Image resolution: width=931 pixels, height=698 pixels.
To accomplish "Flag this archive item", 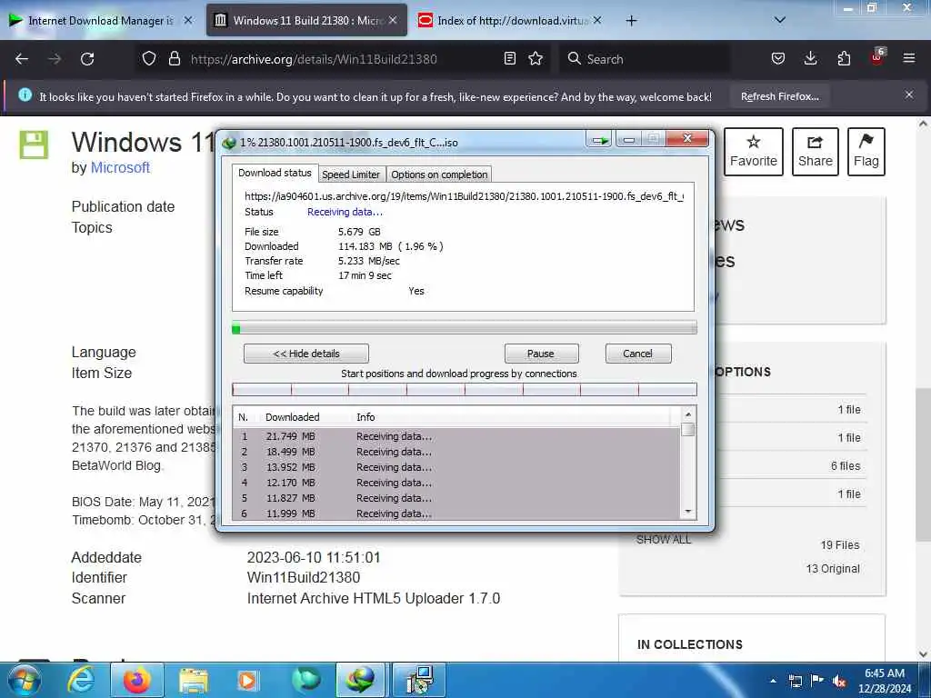I will click(x=866, y=152).
